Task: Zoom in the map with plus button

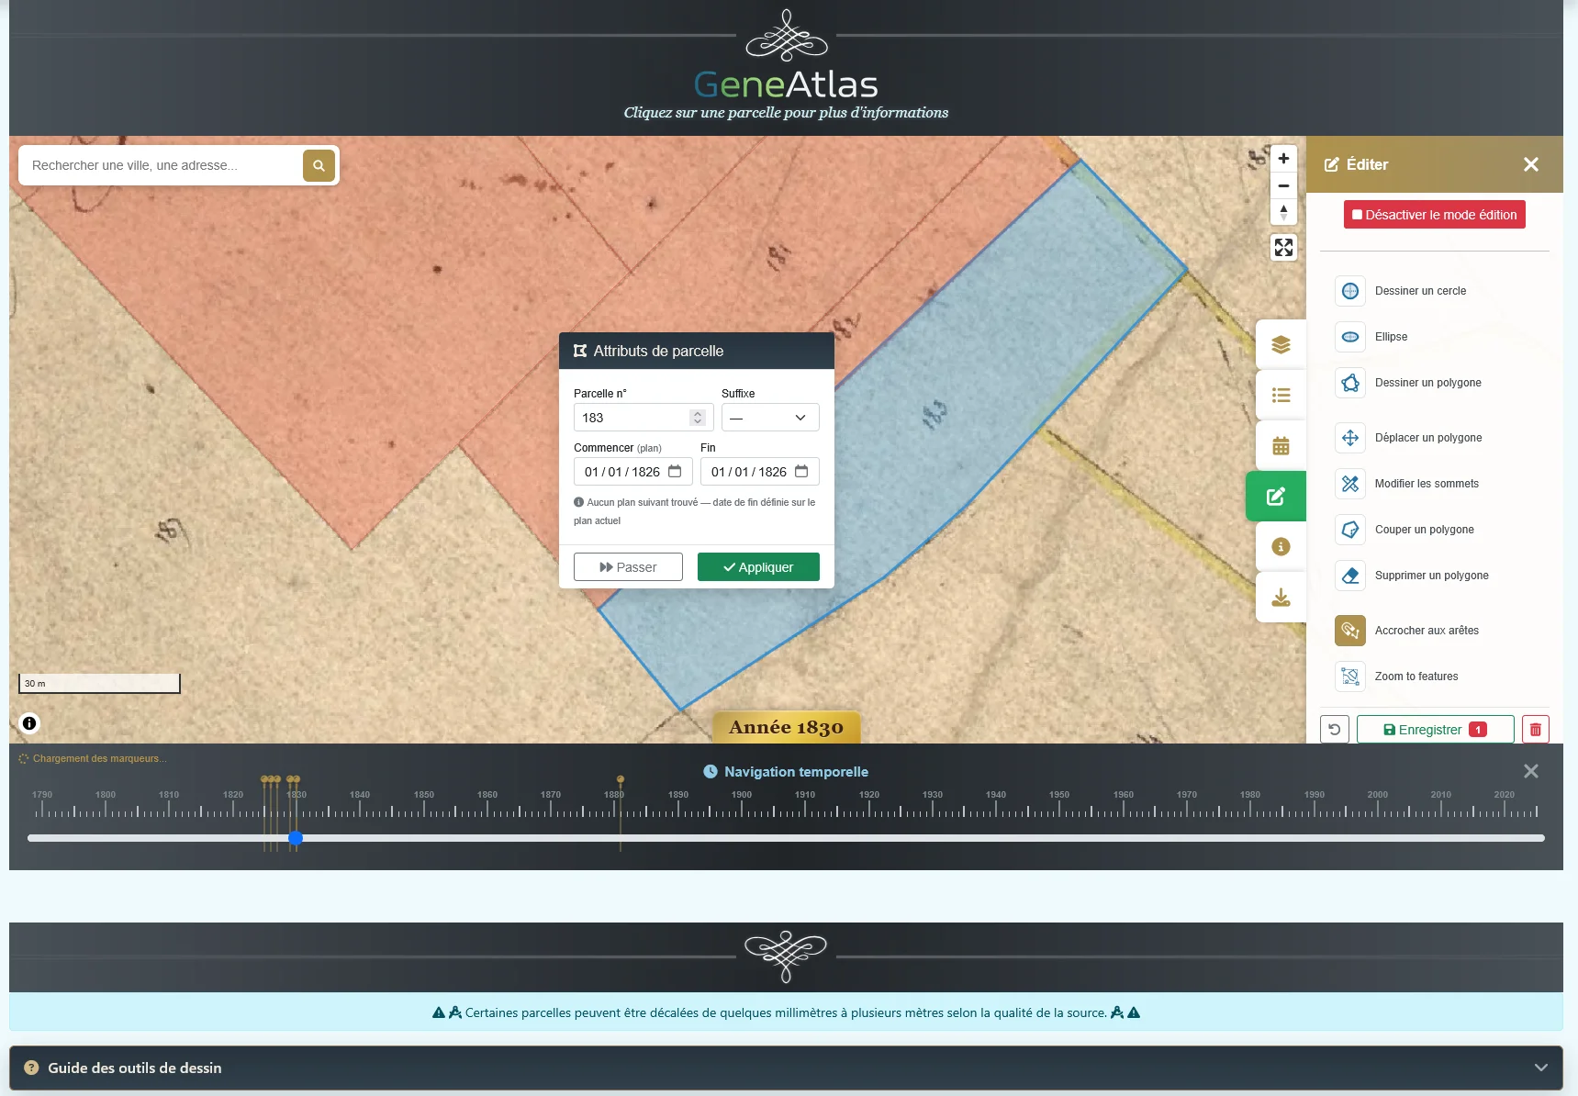Action: pos(1283,159)
